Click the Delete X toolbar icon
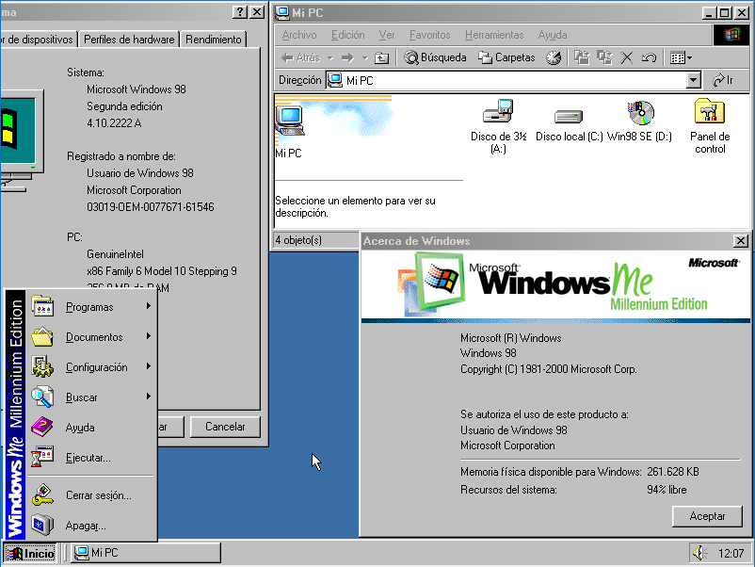Screen dimensions: 755x567 click(x=626, y=58)
